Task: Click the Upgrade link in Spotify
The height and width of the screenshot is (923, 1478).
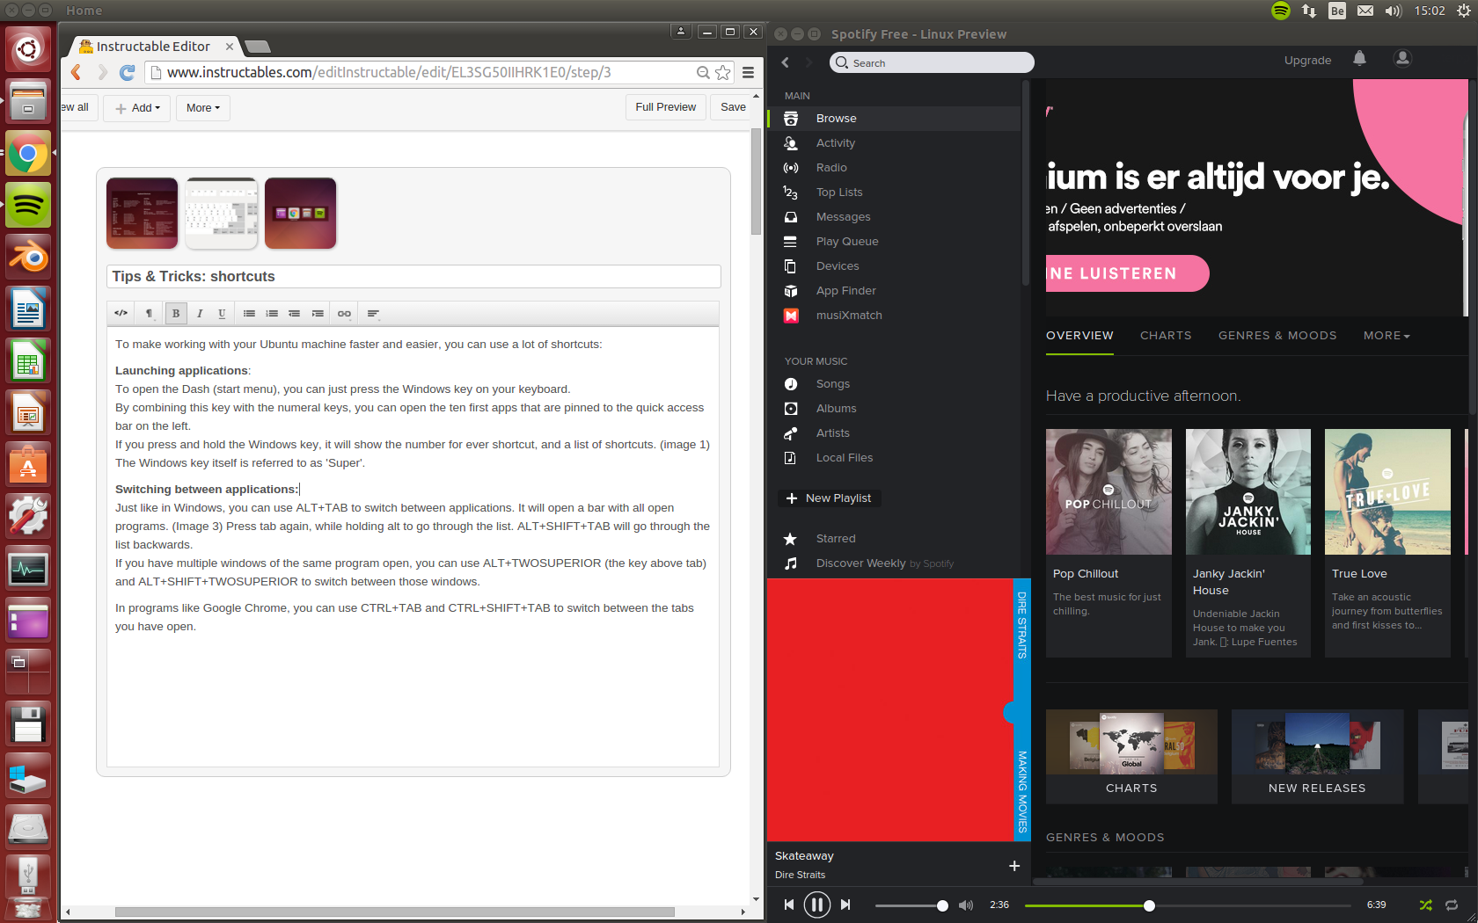Action: 1307,61
